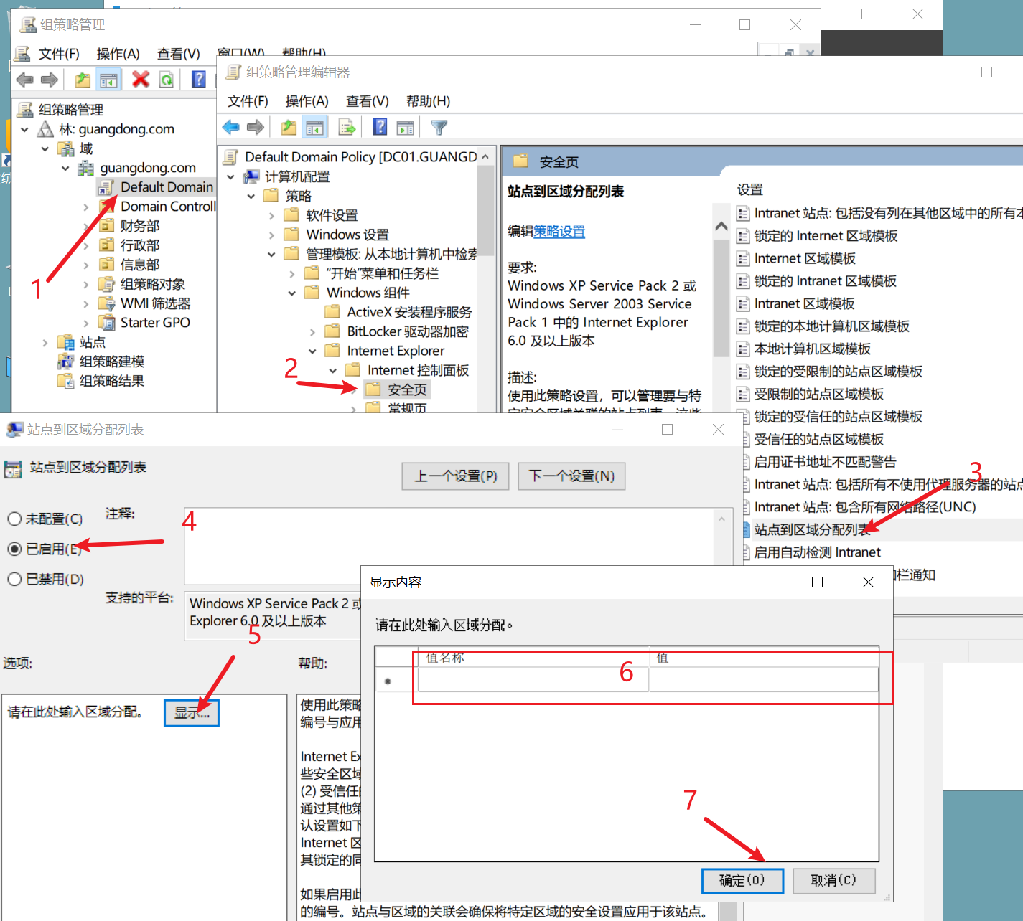Viewport: 1023px width, 921px height.
Task: Select 站点到区域分配列表 in settings list
Action: [812, 530]
